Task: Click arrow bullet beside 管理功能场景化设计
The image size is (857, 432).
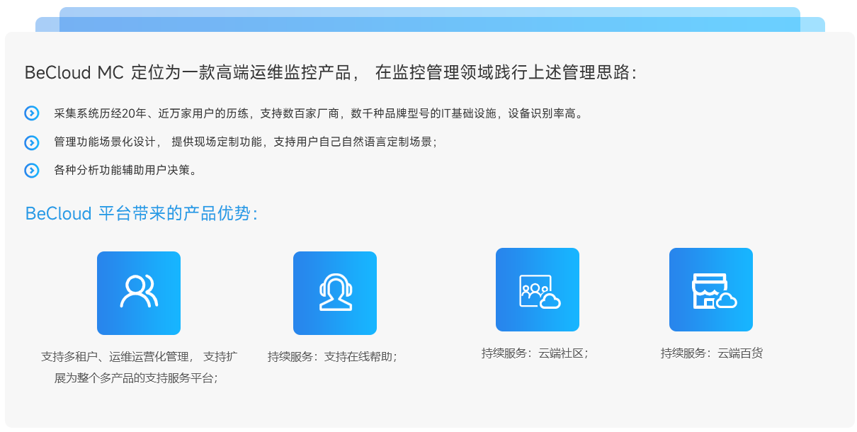Action: coord(32,142)
